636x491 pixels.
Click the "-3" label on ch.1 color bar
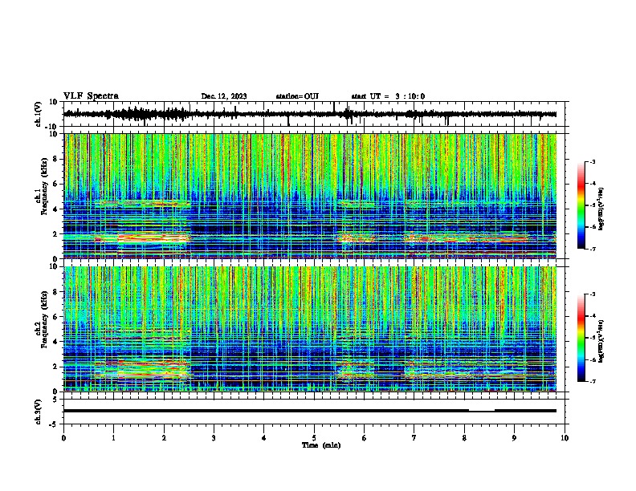593,161
